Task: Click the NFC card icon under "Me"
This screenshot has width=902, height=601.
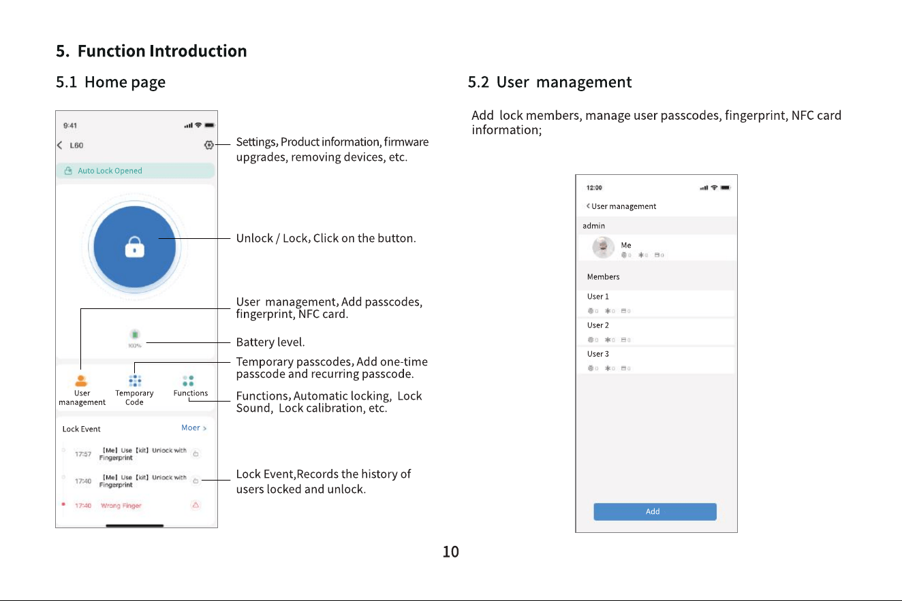Action: pos(657,255)
